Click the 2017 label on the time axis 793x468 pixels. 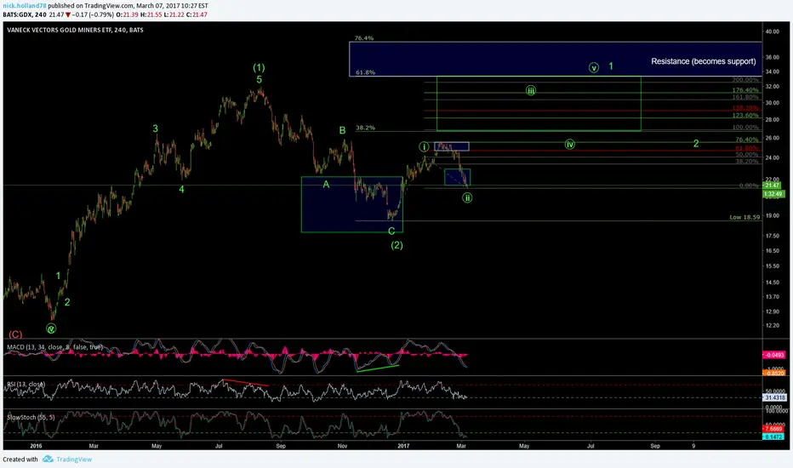[403, 446]
